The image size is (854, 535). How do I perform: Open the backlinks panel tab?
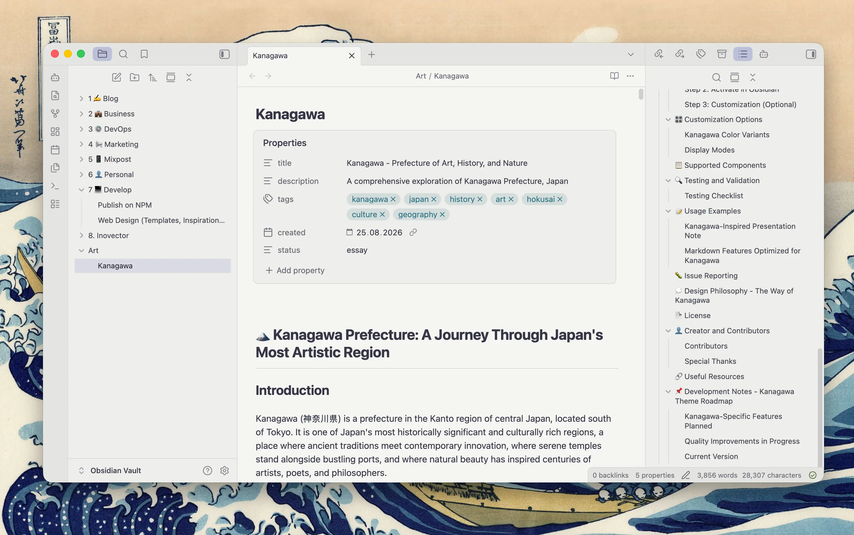(x=659, y=54)
